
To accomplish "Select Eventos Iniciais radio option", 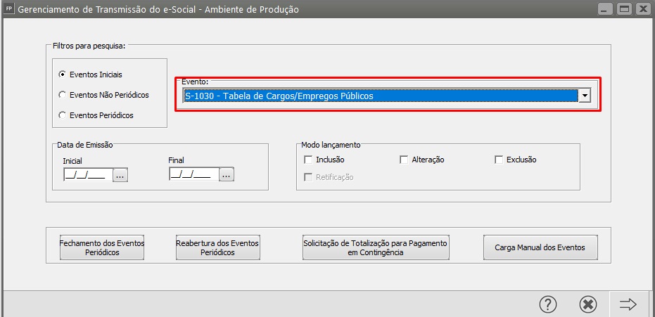I will [62, 75].
